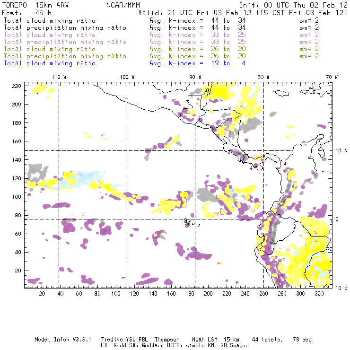350x350 pixels.
Task: Click the black "Total cloud mixing ratio" legend line
Action: pos(50,21)
